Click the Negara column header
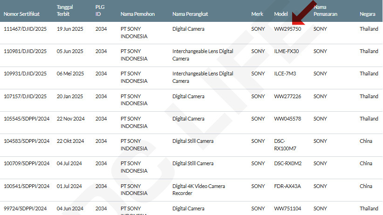Viewport: 383px width, 215px height. (367, 14)
